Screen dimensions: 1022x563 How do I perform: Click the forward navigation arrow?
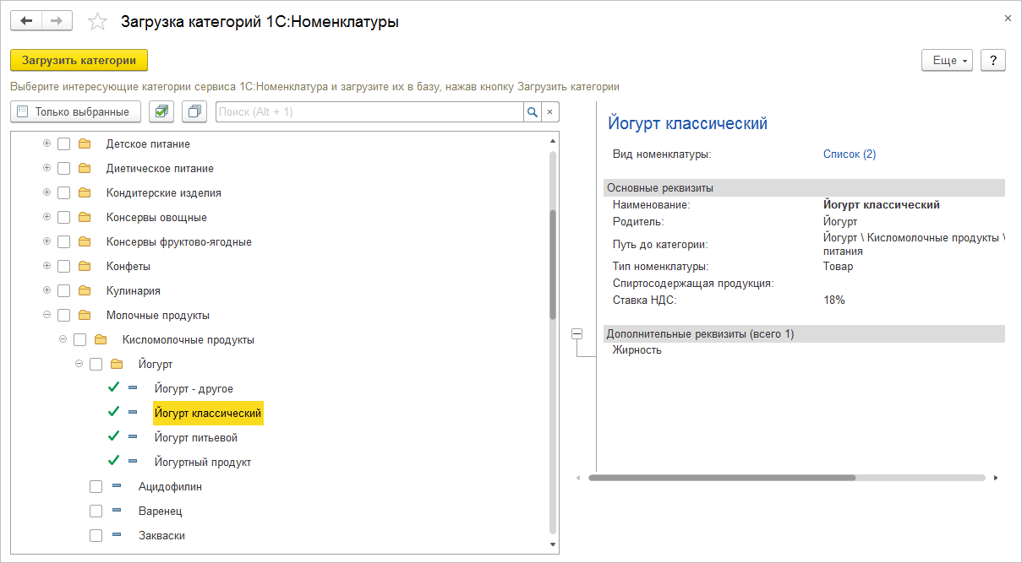click(x=57, y=21)
